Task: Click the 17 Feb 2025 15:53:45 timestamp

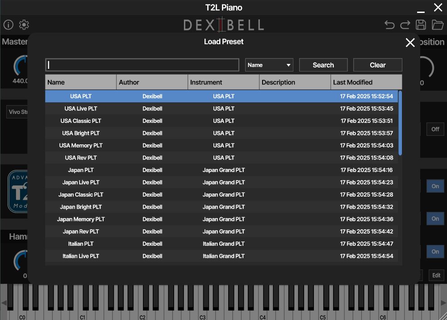Action: tap(367, 109)
